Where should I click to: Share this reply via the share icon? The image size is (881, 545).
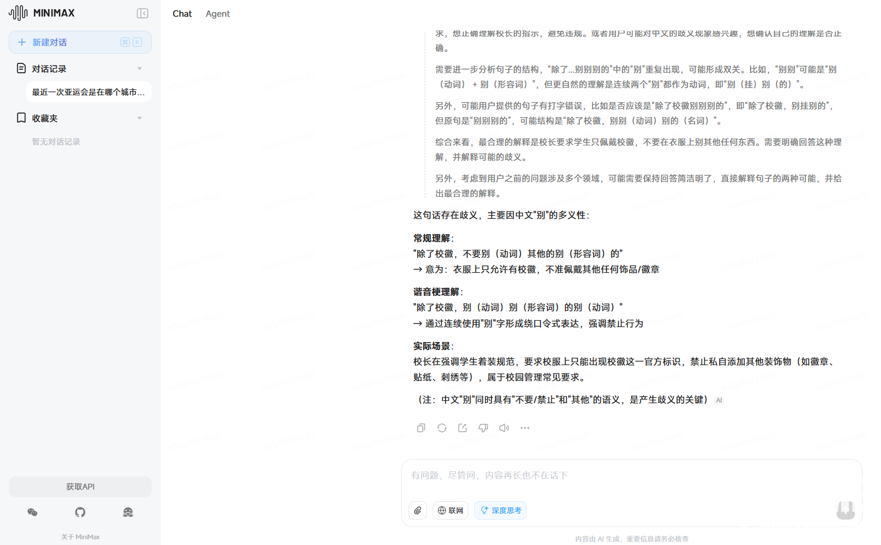pos(463,428)
